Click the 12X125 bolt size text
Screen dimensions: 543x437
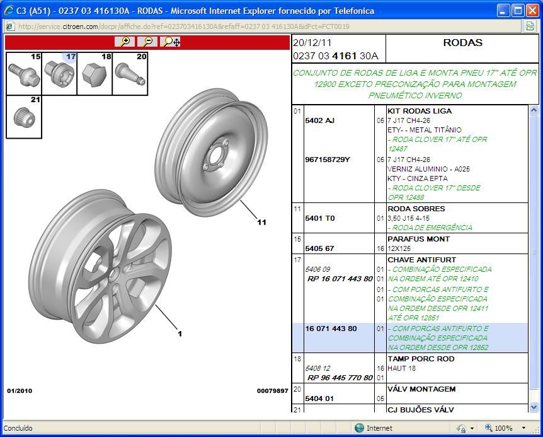tap(399, 248)
